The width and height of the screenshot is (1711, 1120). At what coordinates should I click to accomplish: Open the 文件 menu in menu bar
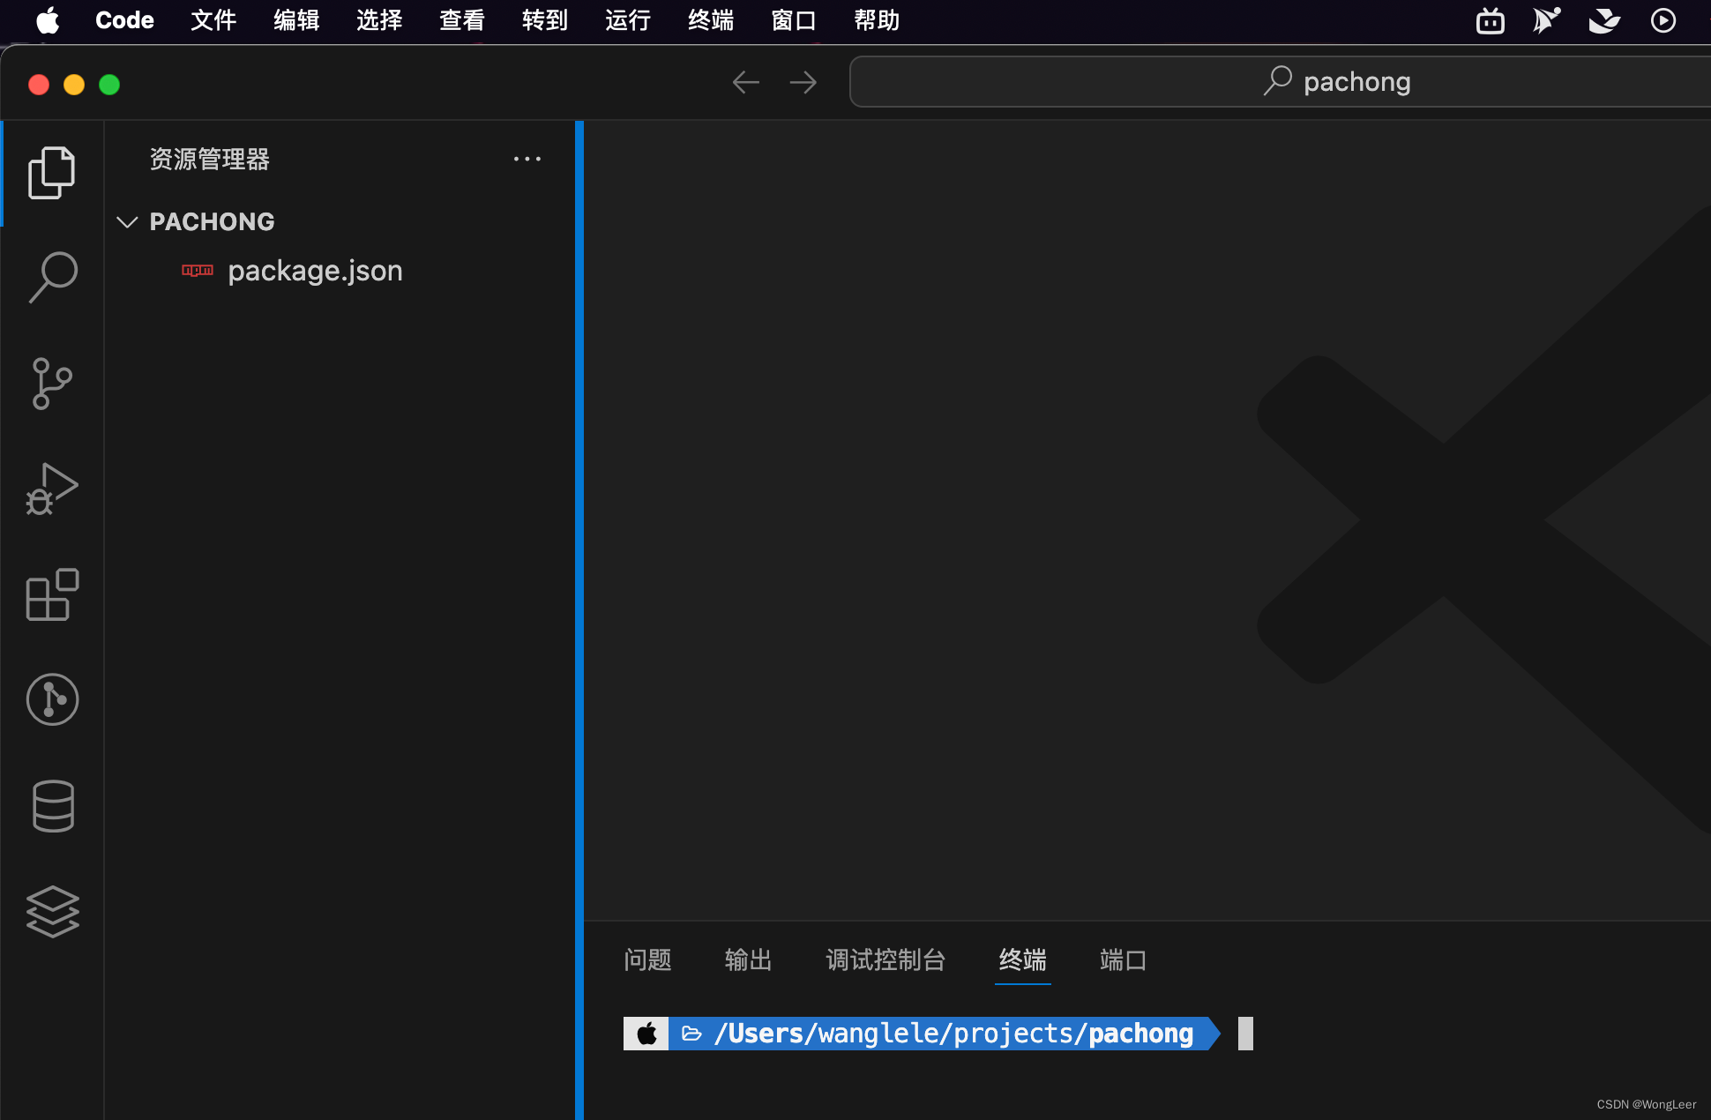pos(213,20)
